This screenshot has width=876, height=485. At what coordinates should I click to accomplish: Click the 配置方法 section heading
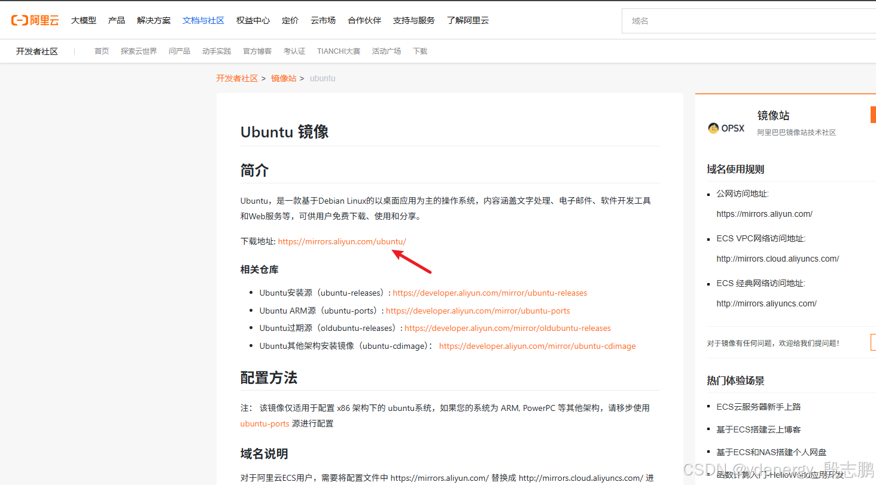coord(269,378)
